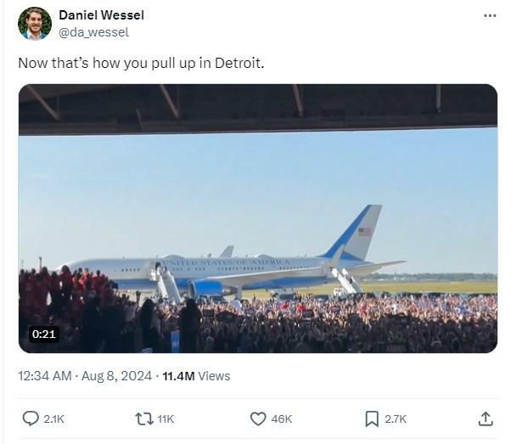
Task: Click the tweet text about Detroit
Action: (x=141, y=63)
